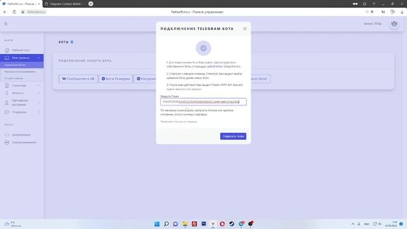407x229 pixels.
Task: Click the list icon beside БОТЫ heading
Action: [x=72, y=42]
